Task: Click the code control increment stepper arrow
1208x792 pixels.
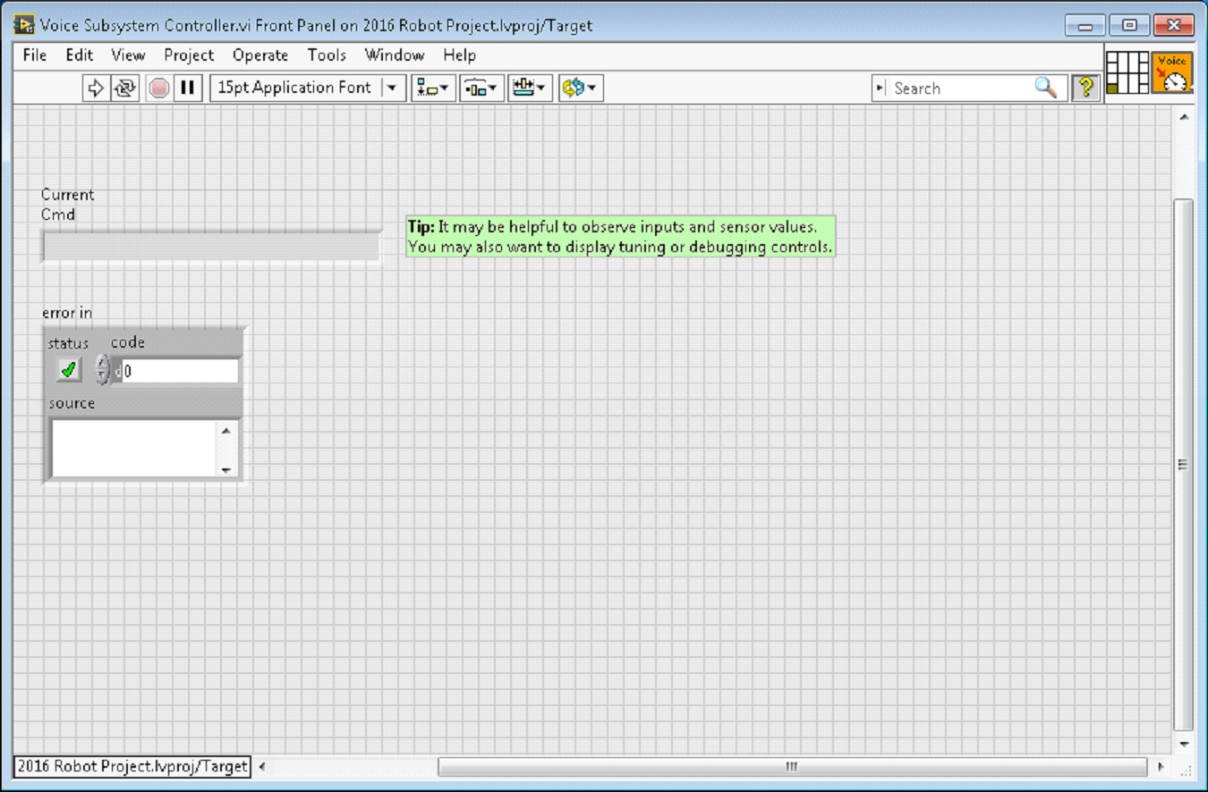Action: point(102,363)
